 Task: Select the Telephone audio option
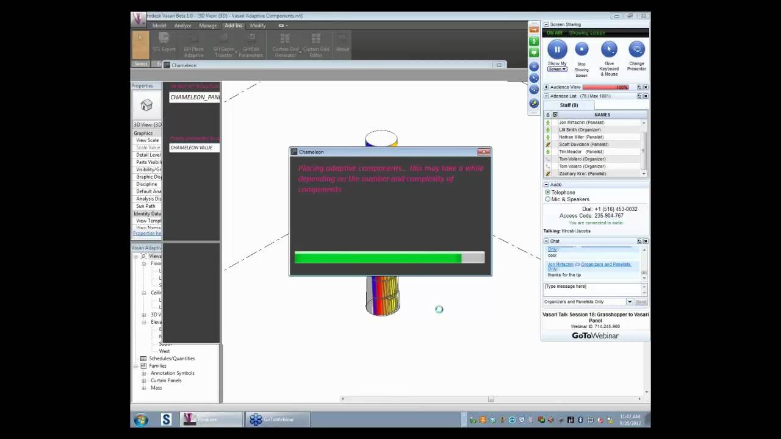coord(547,192)
